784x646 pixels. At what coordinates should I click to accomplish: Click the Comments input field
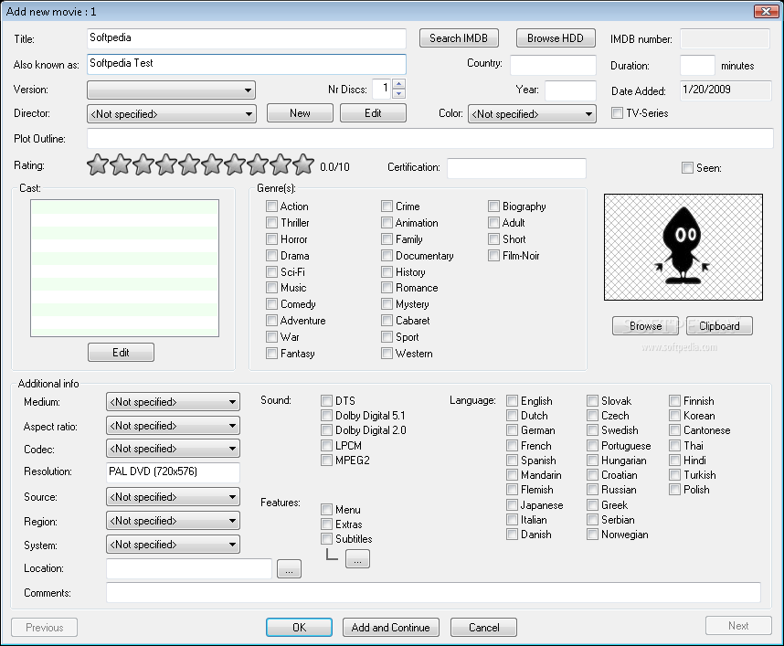click(x=433, y=592)
